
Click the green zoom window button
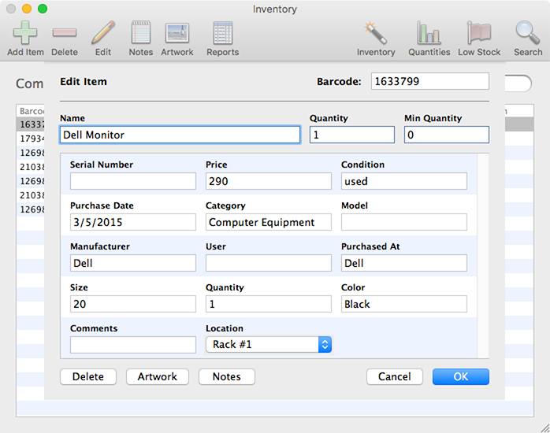[43, 9]
